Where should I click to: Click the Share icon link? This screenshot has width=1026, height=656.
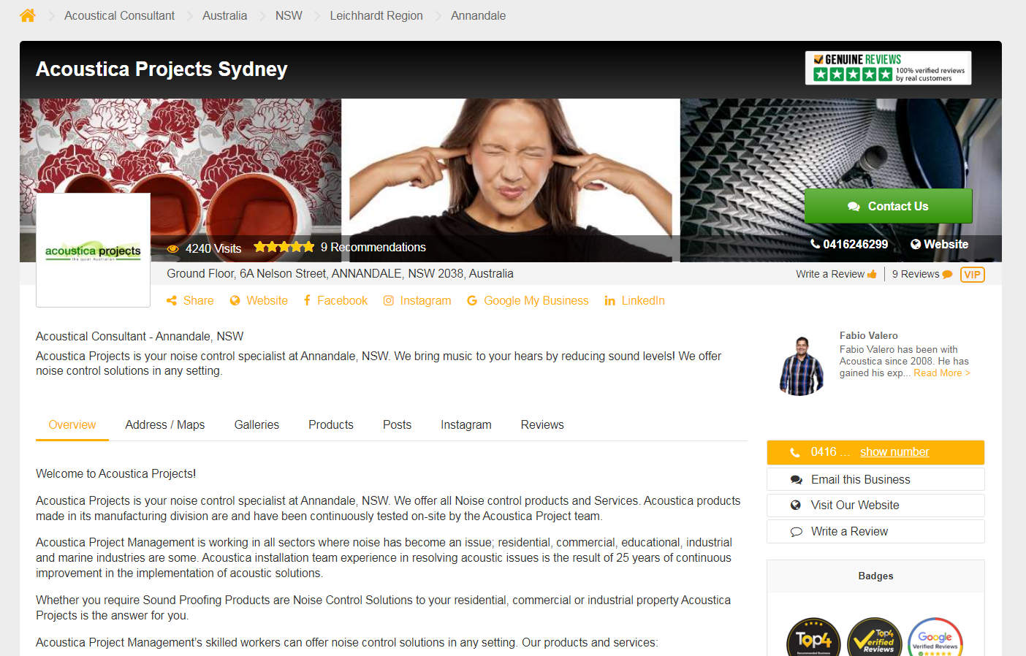[190, 300]
